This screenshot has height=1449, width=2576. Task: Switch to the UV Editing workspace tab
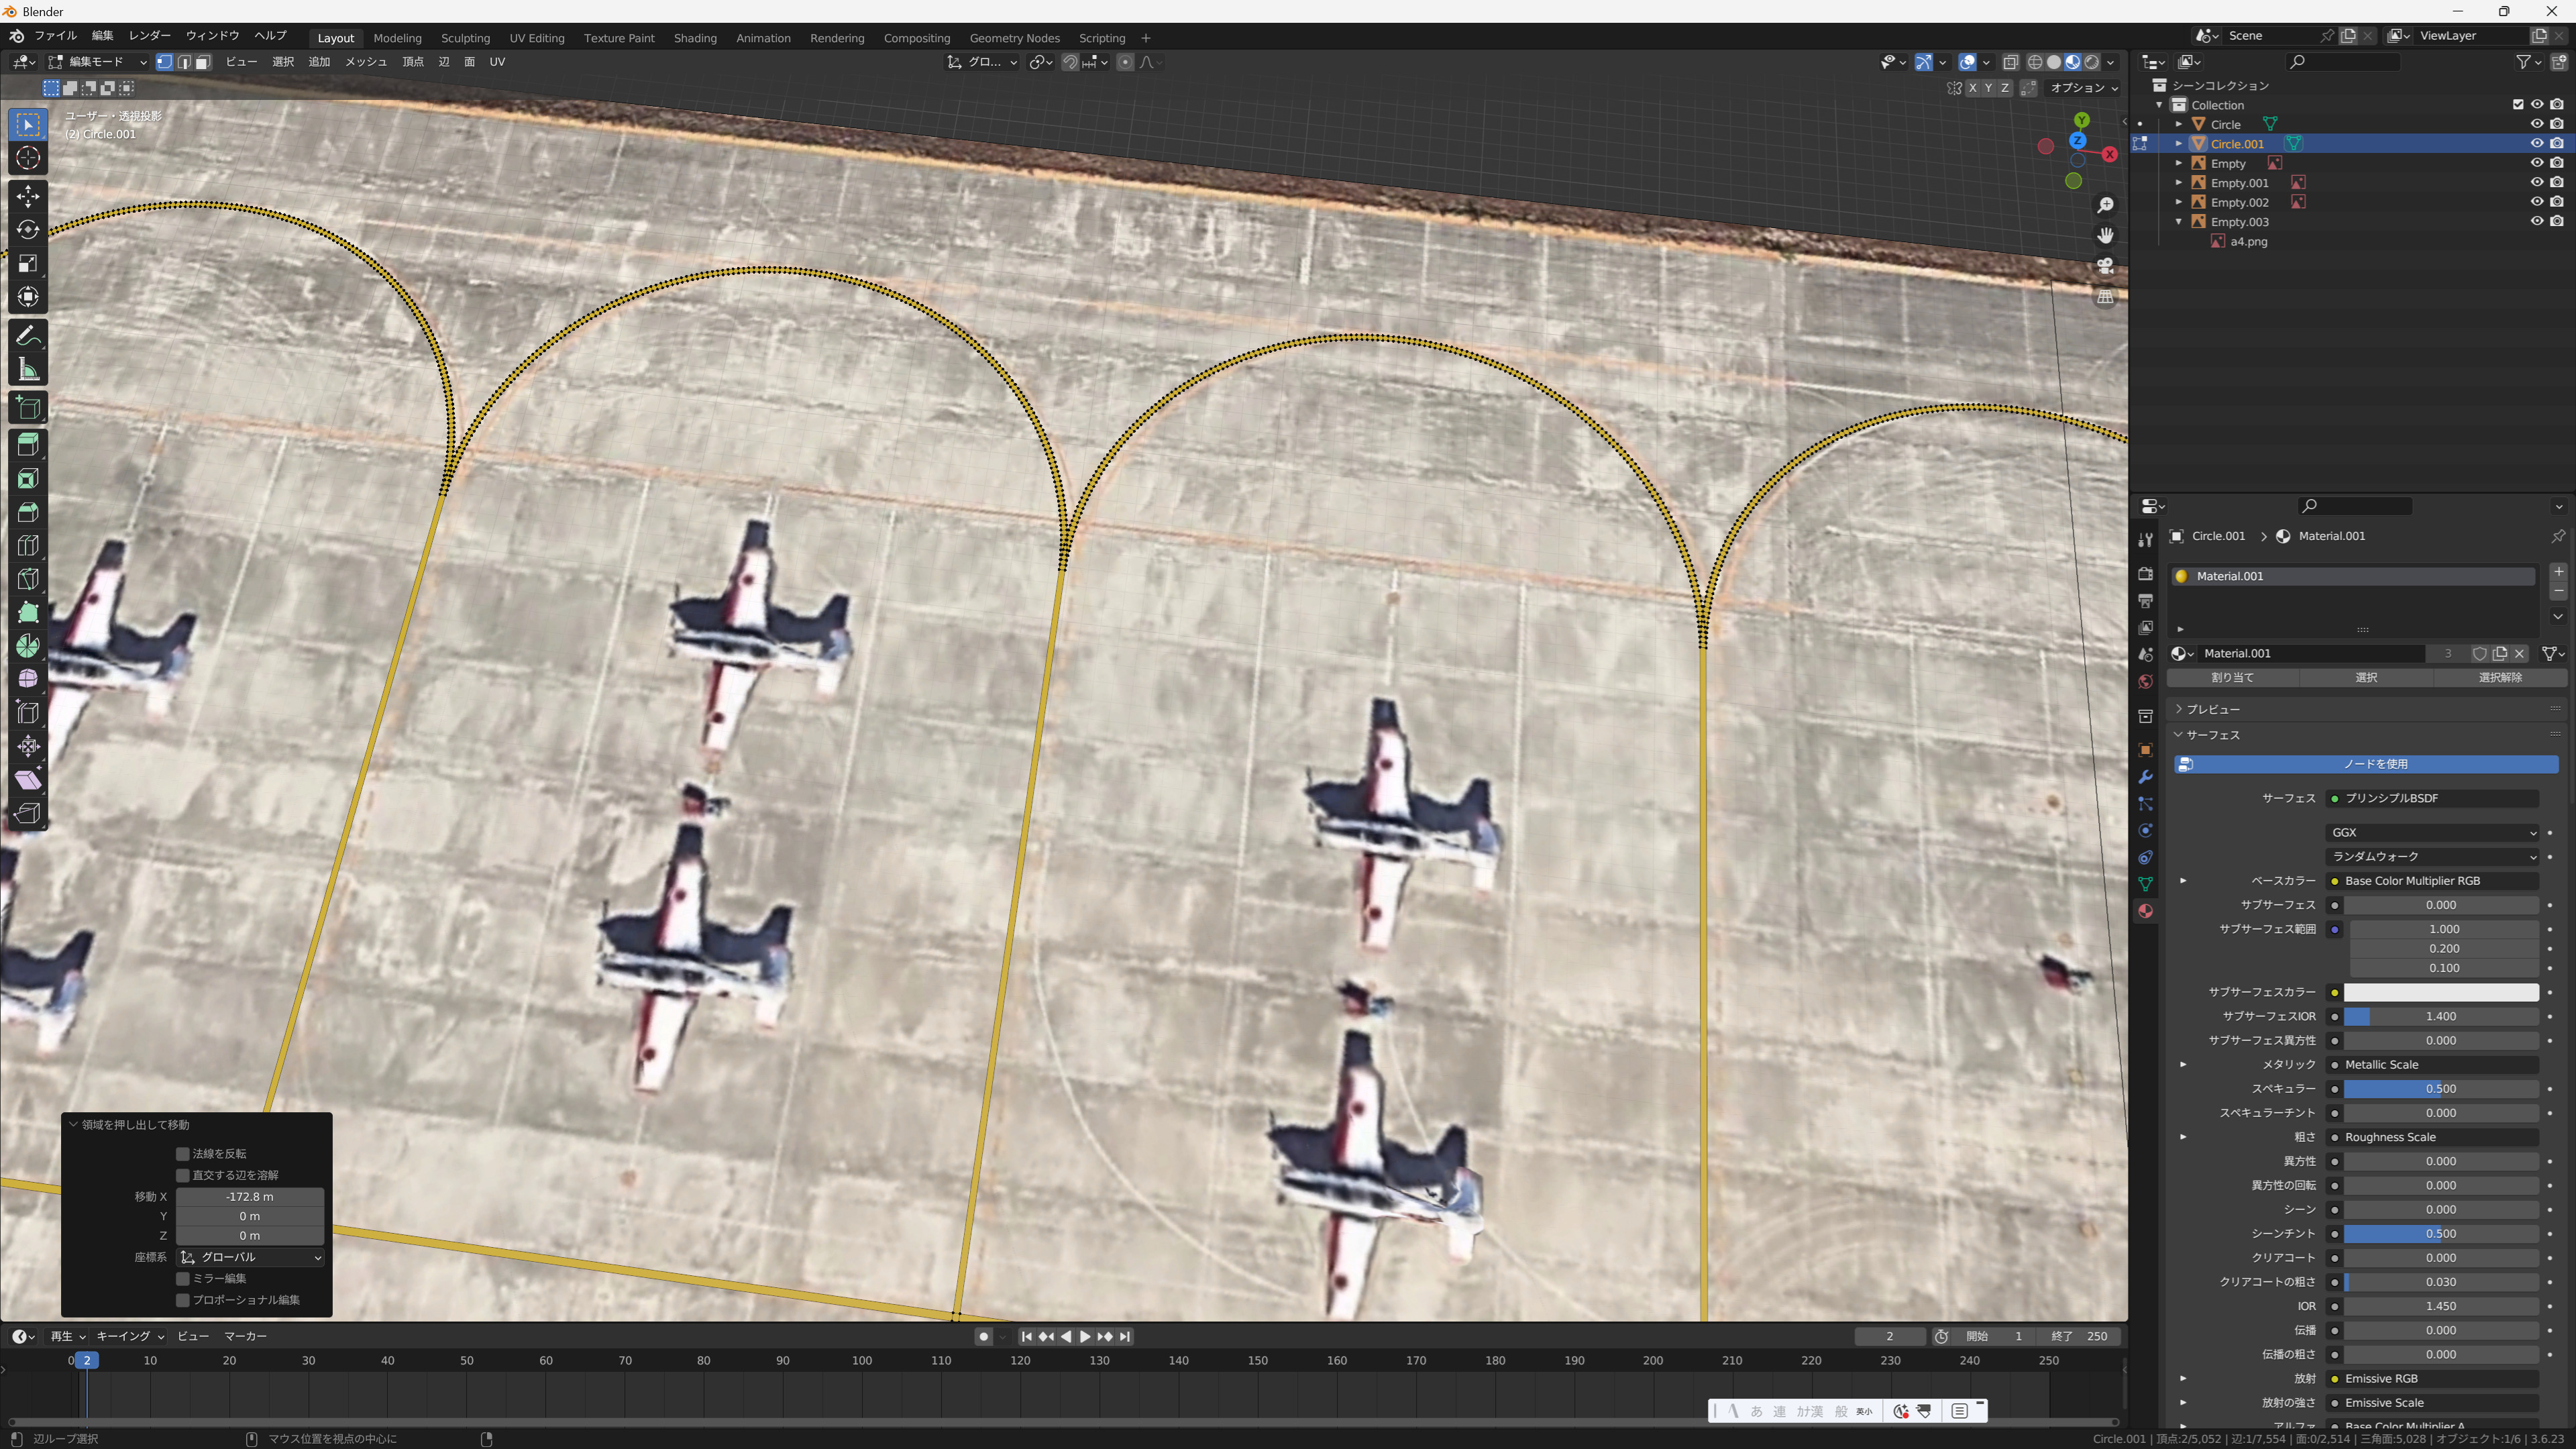click(x=537, y=38)
